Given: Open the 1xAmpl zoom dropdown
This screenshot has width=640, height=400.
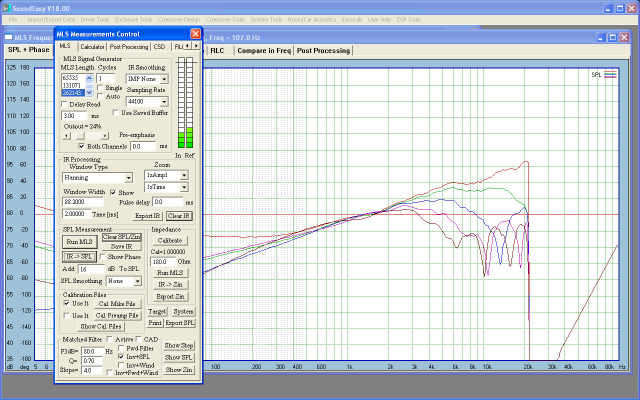Looking at the screenshot, I should tap(184, 175).
